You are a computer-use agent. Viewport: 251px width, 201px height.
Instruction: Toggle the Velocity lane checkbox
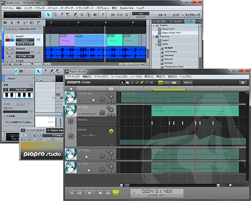click(71, 121)
